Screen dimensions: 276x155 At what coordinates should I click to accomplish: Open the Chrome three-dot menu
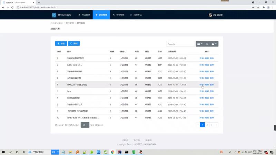click(273, 7)
